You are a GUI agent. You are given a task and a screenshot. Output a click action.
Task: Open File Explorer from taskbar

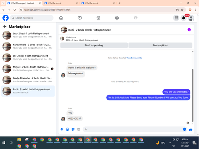point(19,139)
